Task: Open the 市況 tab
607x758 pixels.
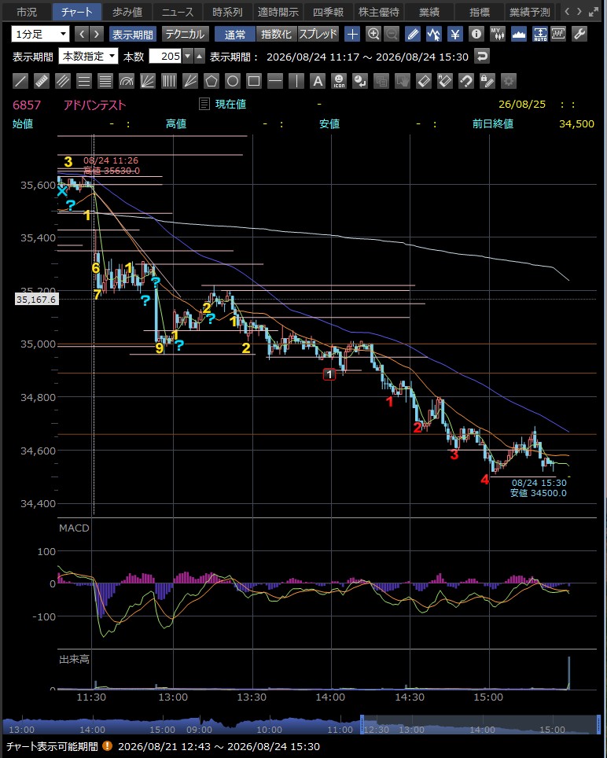Action: (26, 12)
